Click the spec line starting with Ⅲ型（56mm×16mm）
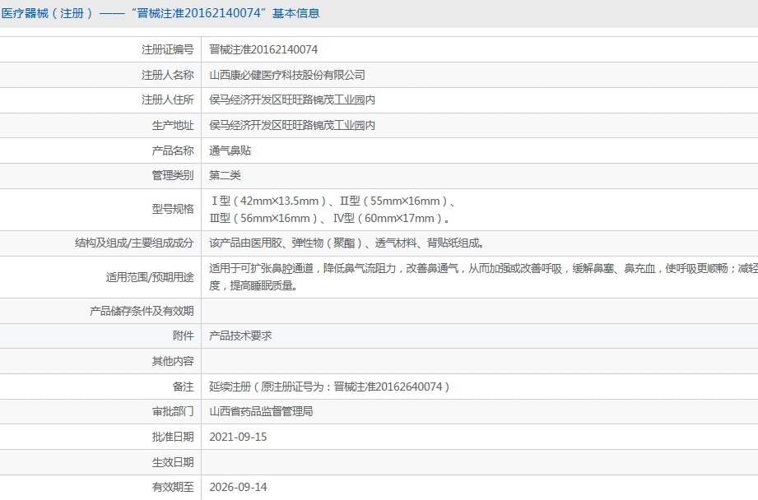The width and height of the screenshot is (758, 500). [x=330, y=219]
